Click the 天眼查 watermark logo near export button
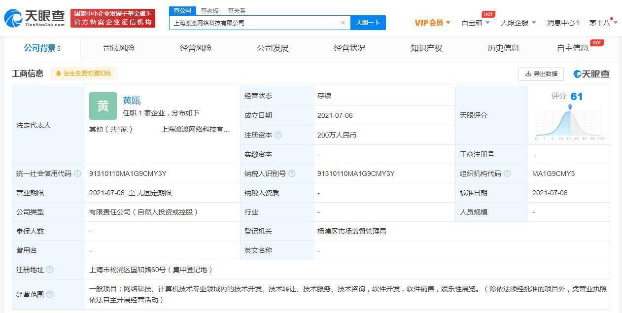 click(591, 74)
